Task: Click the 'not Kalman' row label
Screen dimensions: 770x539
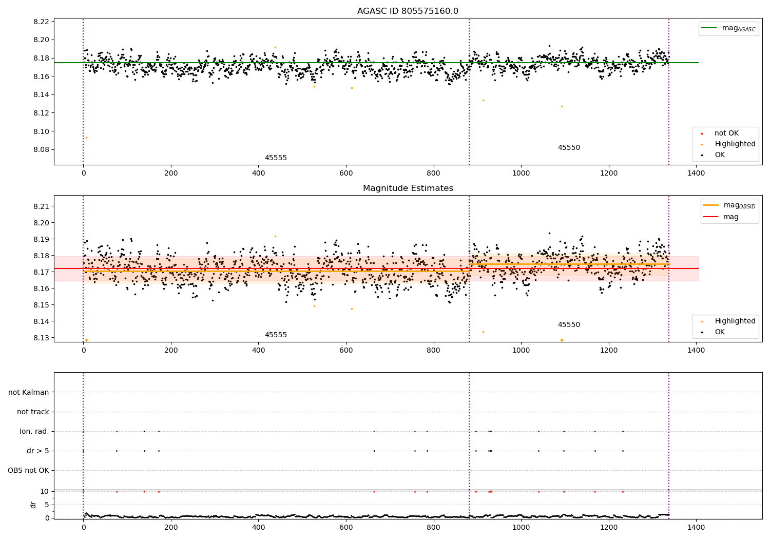Action: tap(29, 393)
